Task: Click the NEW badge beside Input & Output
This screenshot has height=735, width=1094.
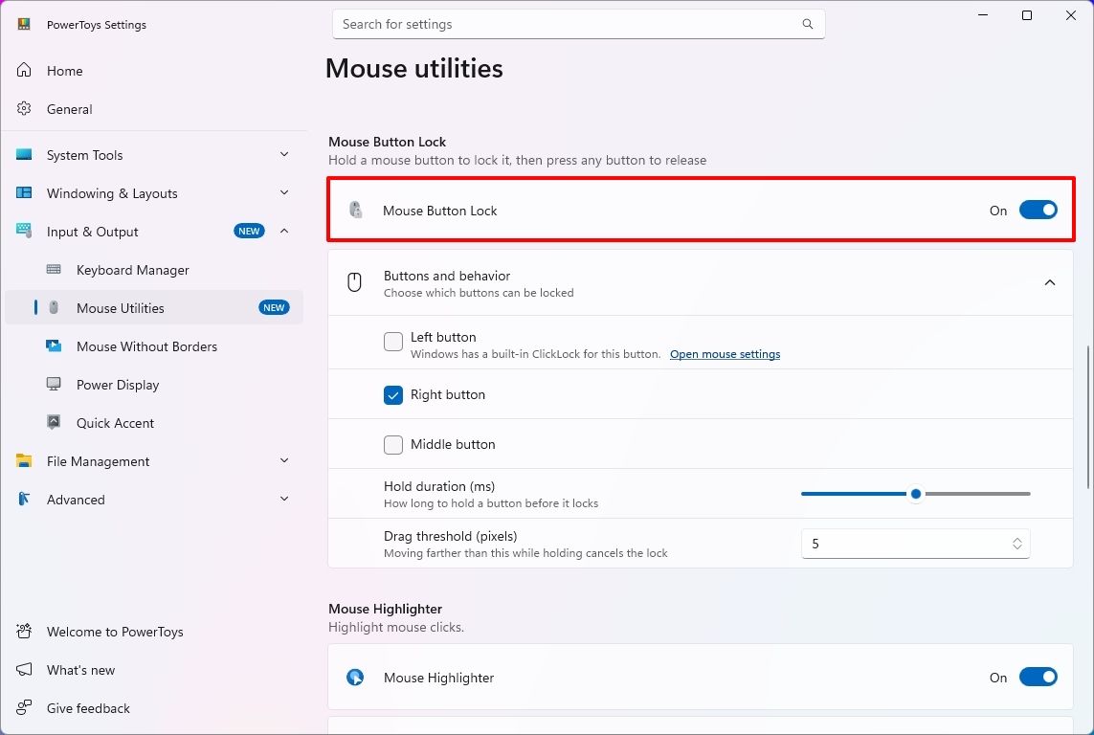Action: [x=249, y=231]
